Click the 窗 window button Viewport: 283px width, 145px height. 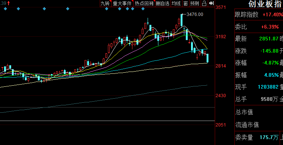pos(185,3)
